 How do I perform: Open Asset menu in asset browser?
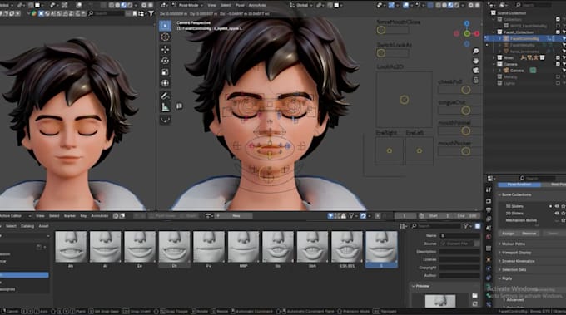point(43,226)
